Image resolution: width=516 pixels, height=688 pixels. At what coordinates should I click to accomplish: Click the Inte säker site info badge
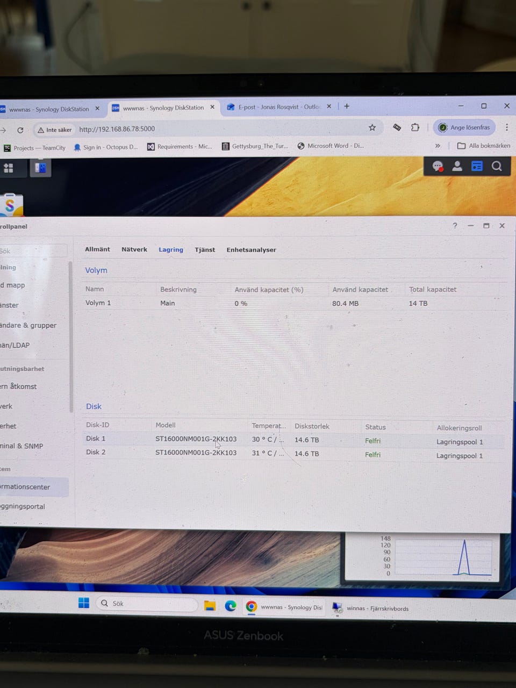click(54, 130)
